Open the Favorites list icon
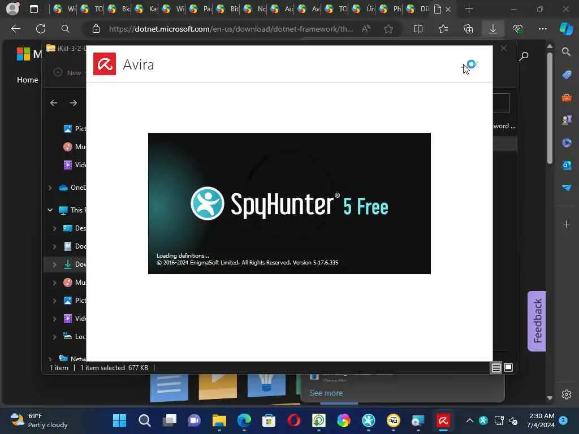The image size is (579, 434). tap(443, 29)
